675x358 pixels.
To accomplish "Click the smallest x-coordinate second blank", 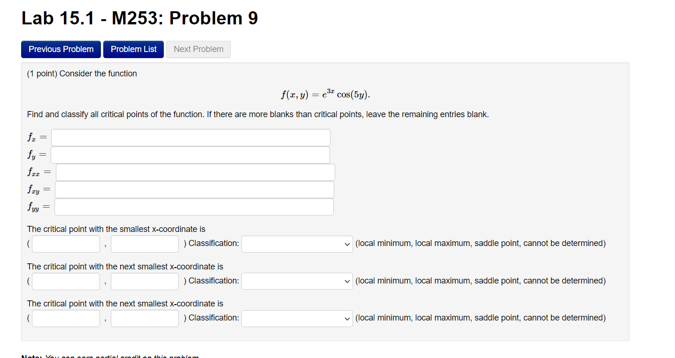I will click(145, 244).
